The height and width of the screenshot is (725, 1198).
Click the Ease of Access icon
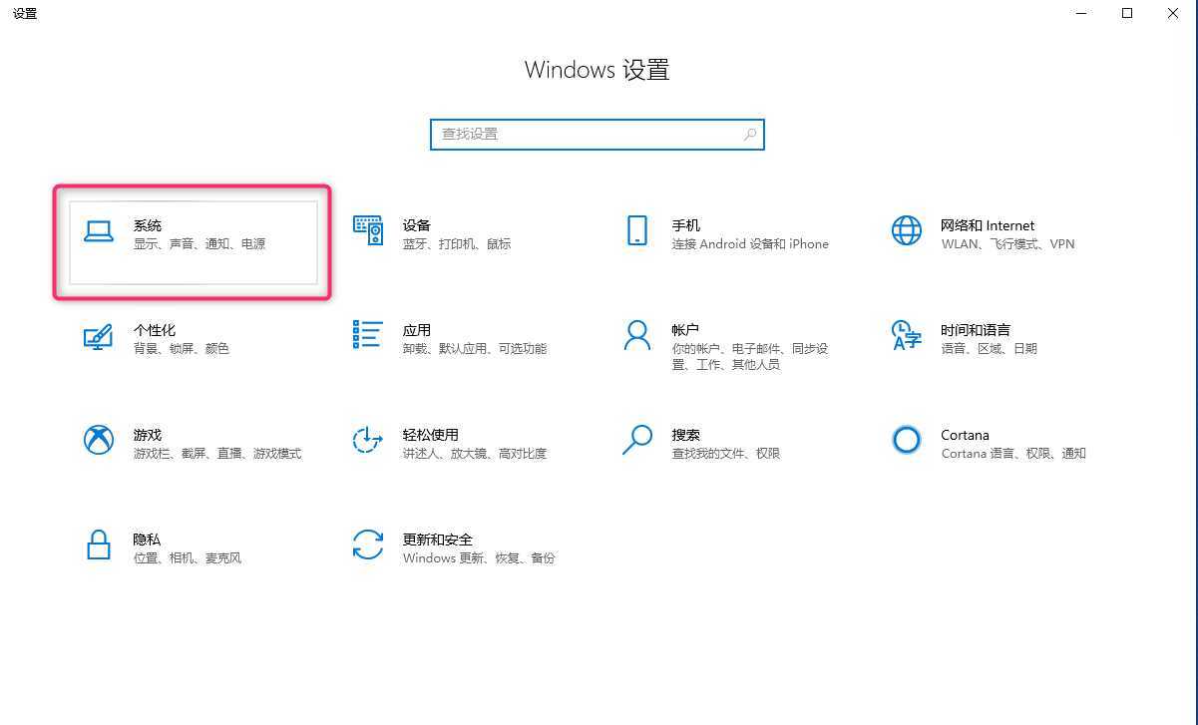pyautogui.click(x=368, y=440)
